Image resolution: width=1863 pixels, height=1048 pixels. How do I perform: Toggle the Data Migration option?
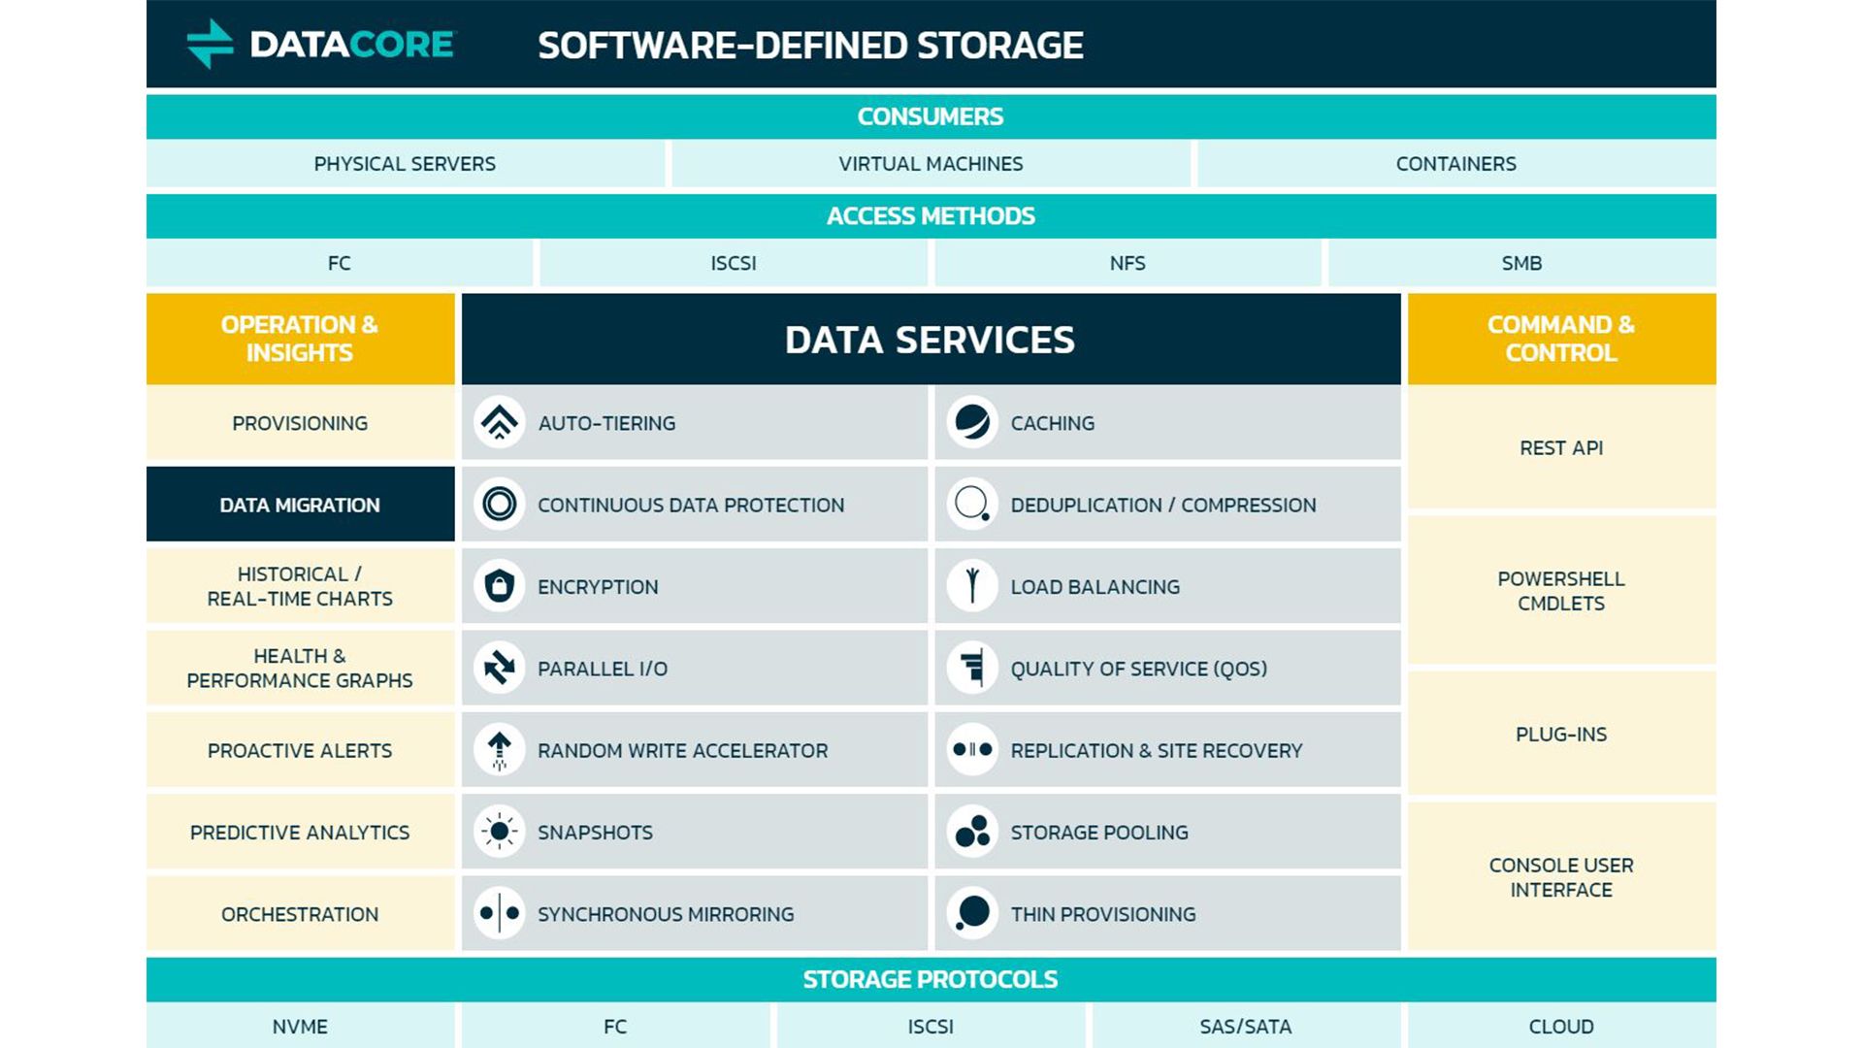click(x=299, y=505)
